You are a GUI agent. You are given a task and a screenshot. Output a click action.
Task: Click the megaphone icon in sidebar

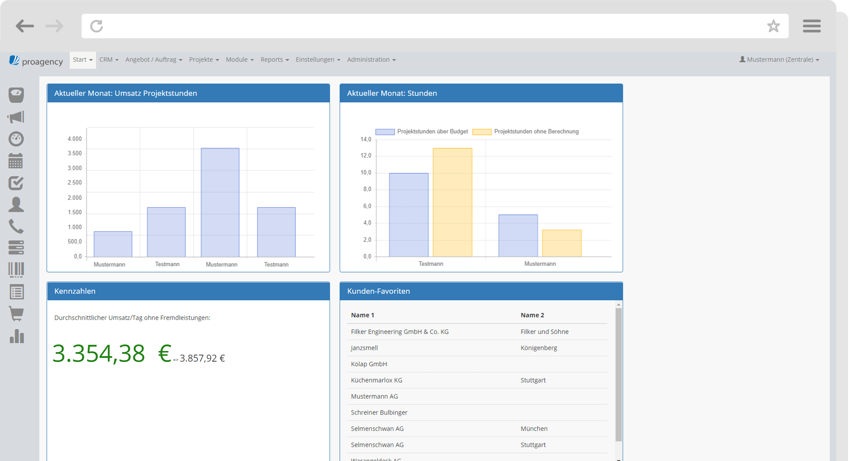pos(16,117)
